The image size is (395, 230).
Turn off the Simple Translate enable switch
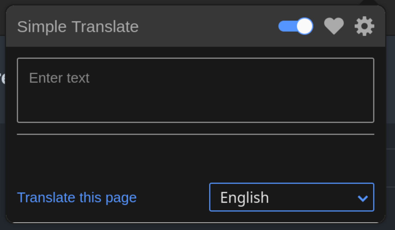(x=296, y=26)
